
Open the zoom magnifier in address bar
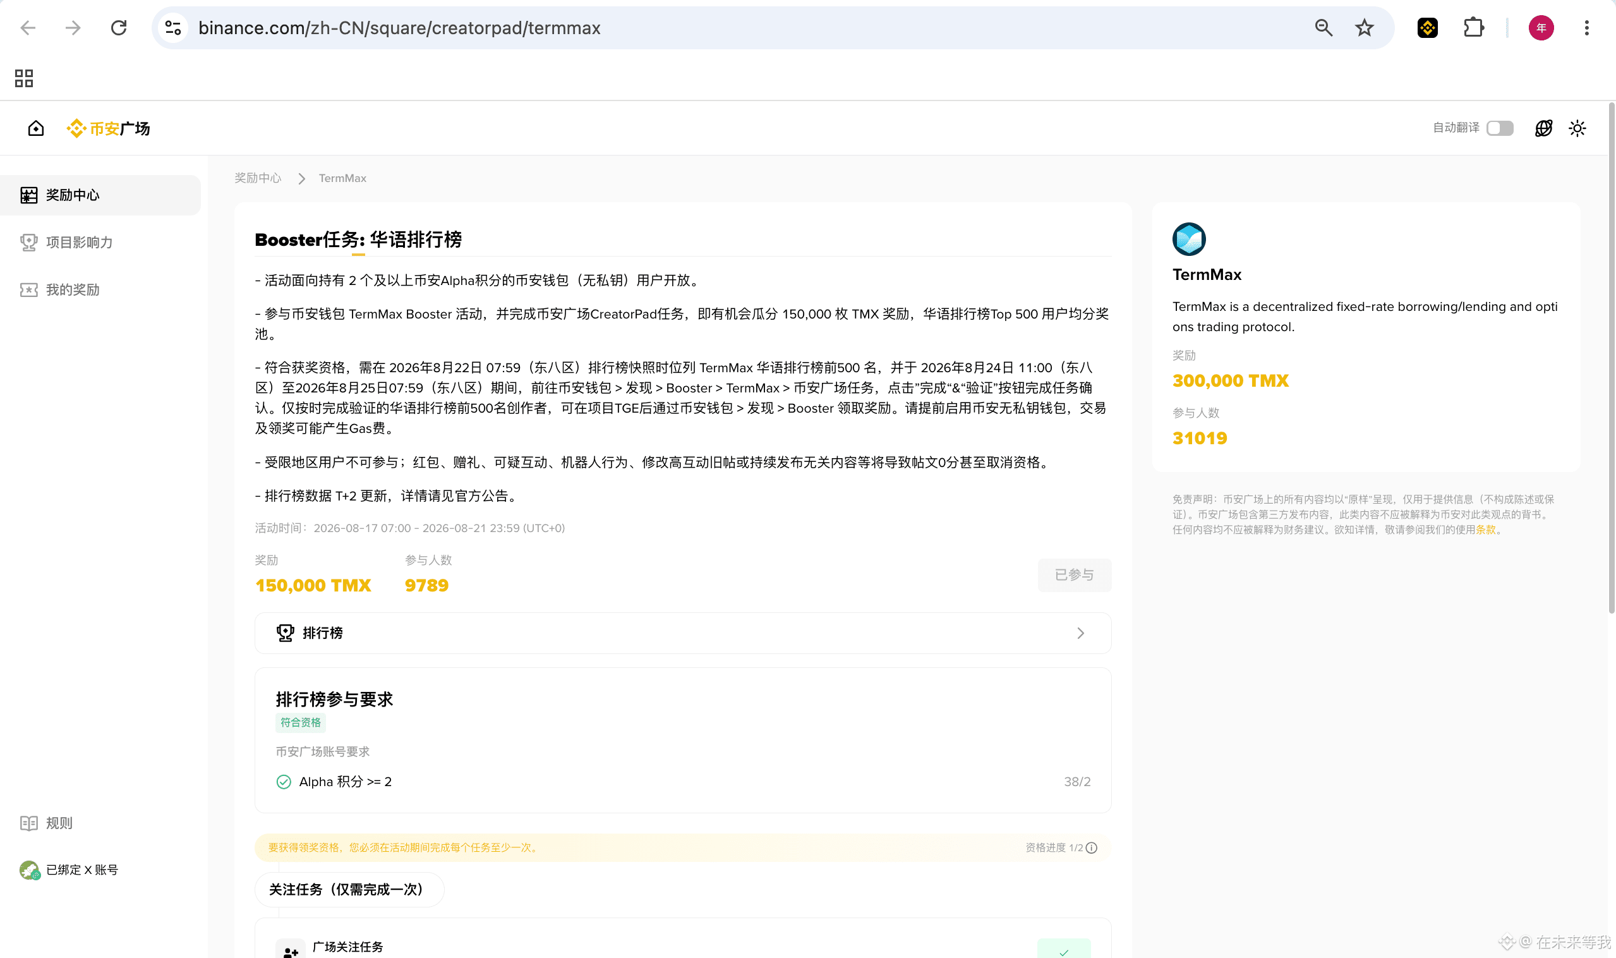[1324, 28]
